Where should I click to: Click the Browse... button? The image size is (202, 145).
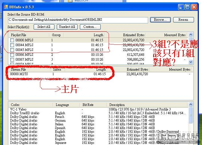[x=160, y=20]
